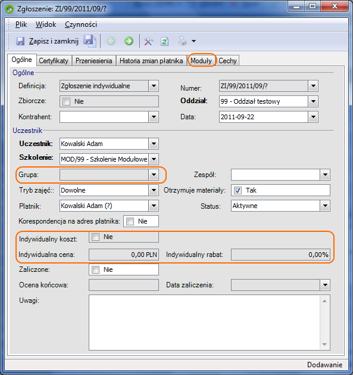Expand the Definicja dropdown
Image resolution: width=353 pixels, height=375 pixels.
tap(154, 86)
